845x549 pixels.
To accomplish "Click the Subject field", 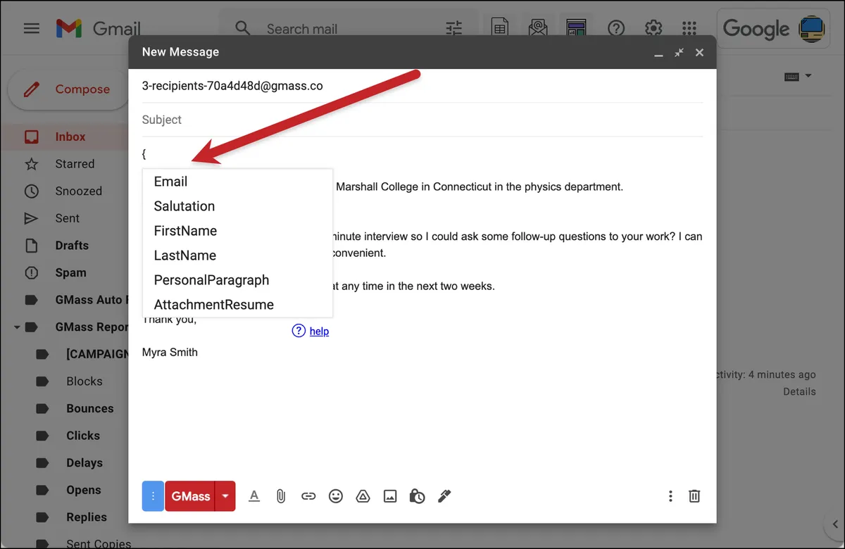I will (423, 120).
